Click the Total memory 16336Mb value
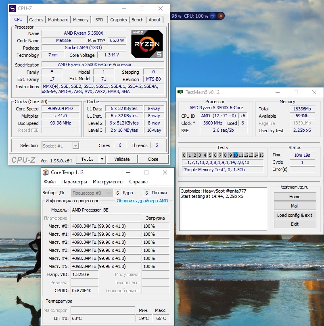 pos(302,109)
